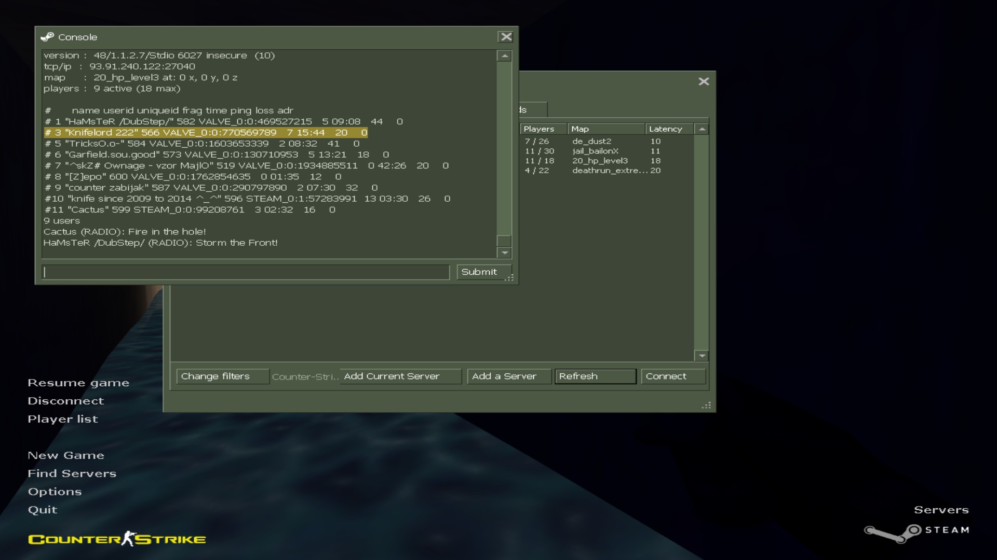The width and height of the screenshot is (997, 560).
Task: Click New Game in main menu
Action: coord(66,455)
